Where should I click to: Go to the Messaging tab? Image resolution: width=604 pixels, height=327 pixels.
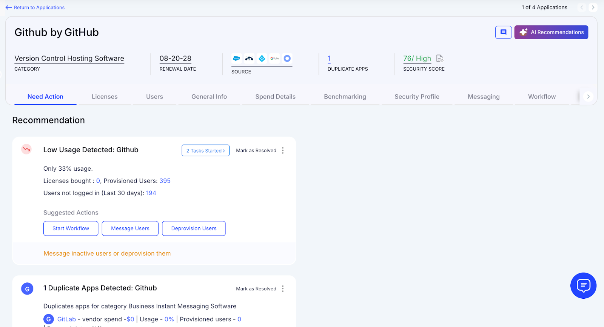[484, 97]
